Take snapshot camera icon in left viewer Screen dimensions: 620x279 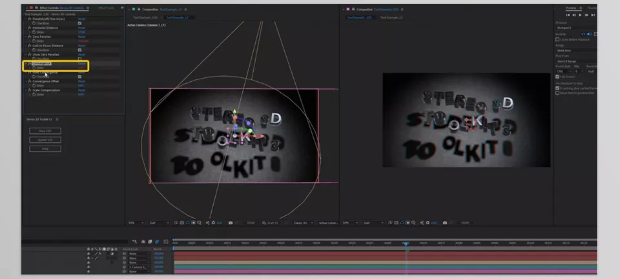point(231,223)
